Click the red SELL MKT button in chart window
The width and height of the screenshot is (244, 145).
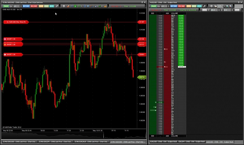34,6
